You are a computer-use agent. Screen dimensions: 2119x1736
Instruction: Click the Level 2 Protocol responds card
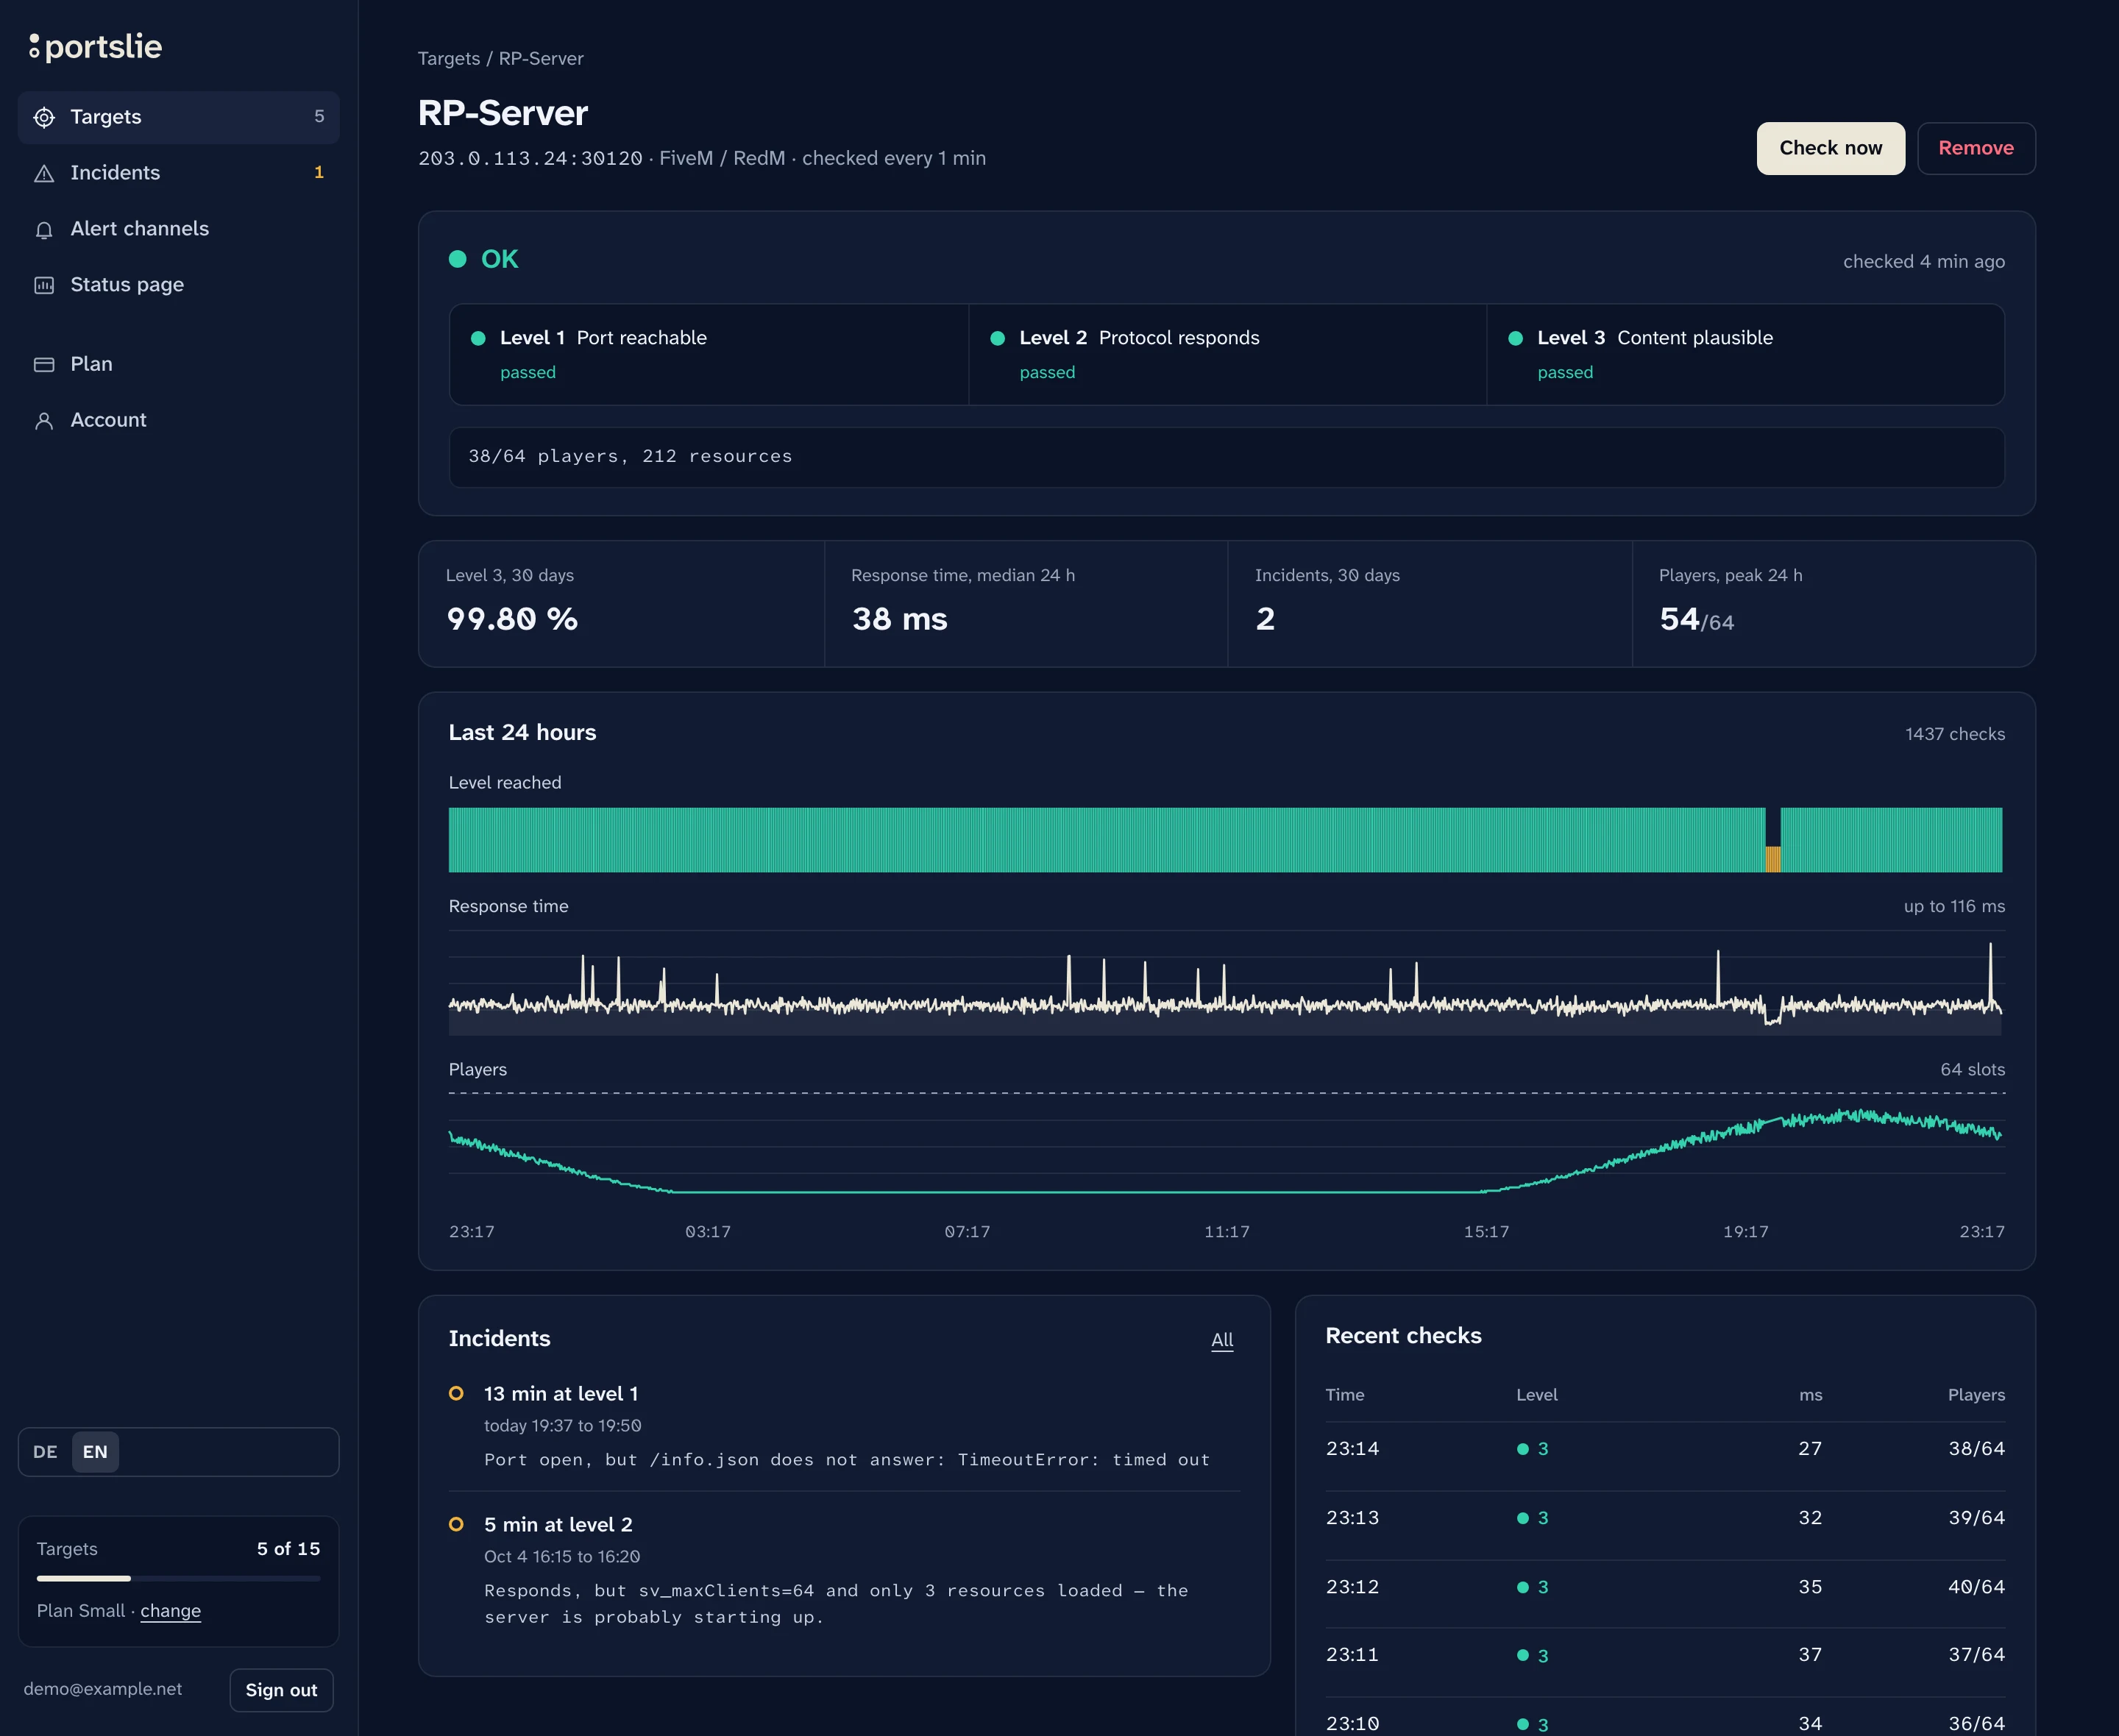tap(1228, 354)
